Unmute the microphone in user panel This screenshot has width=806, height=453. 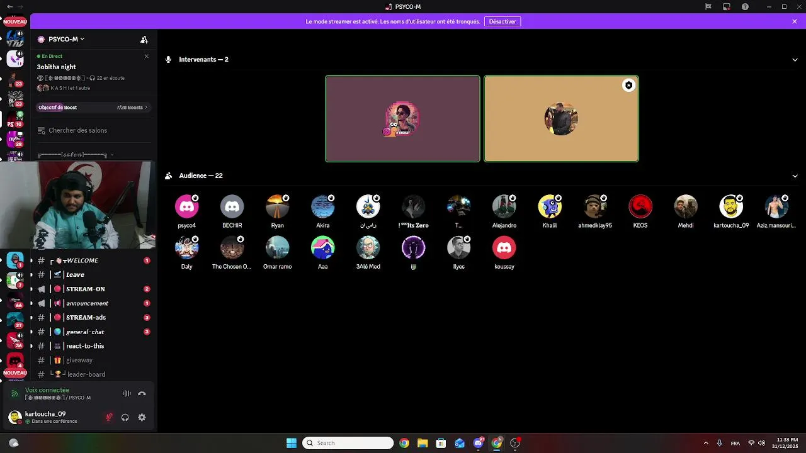[109, 417]
